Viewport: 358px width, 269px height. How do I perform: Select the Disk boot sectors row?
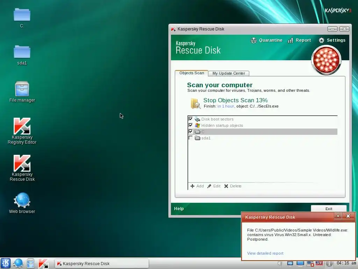point(263,119)
